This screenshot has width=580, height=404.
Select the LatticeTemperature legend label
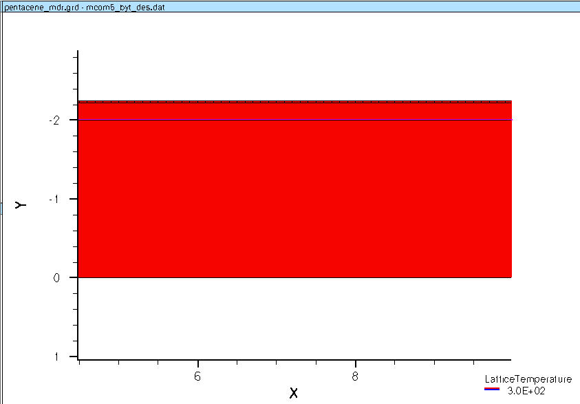coord(528,379)
